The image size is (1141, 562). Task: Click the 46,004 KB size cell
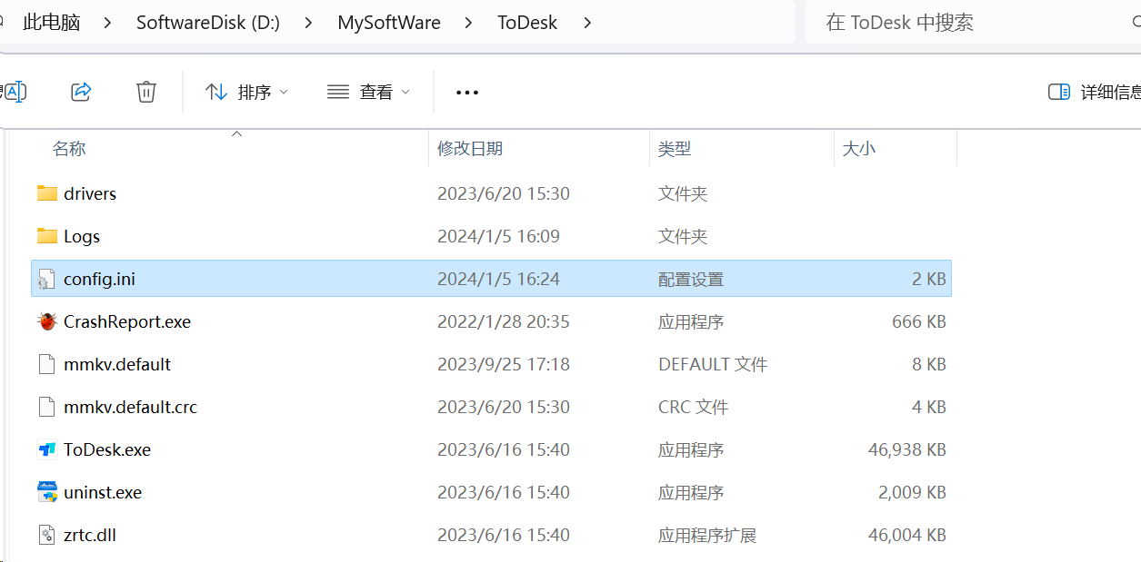[x=907, y=535]
